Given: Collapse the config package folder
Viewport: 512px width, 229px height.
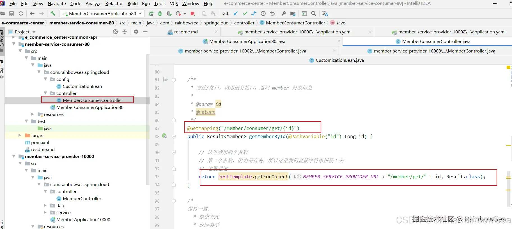Looking at the screenshot, I should coord(45,79).
